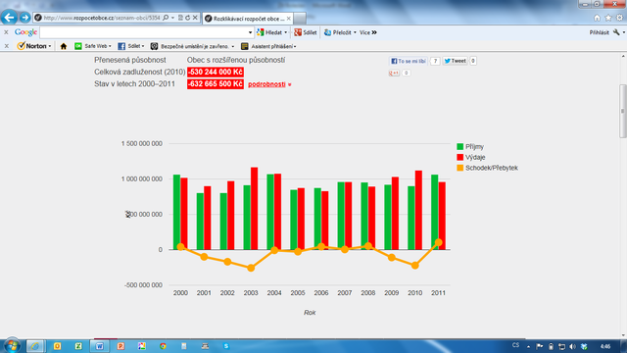Click the vertical scrollbar thumb of the page
Viewport: 627px width, 353px height.
(623, 111)
